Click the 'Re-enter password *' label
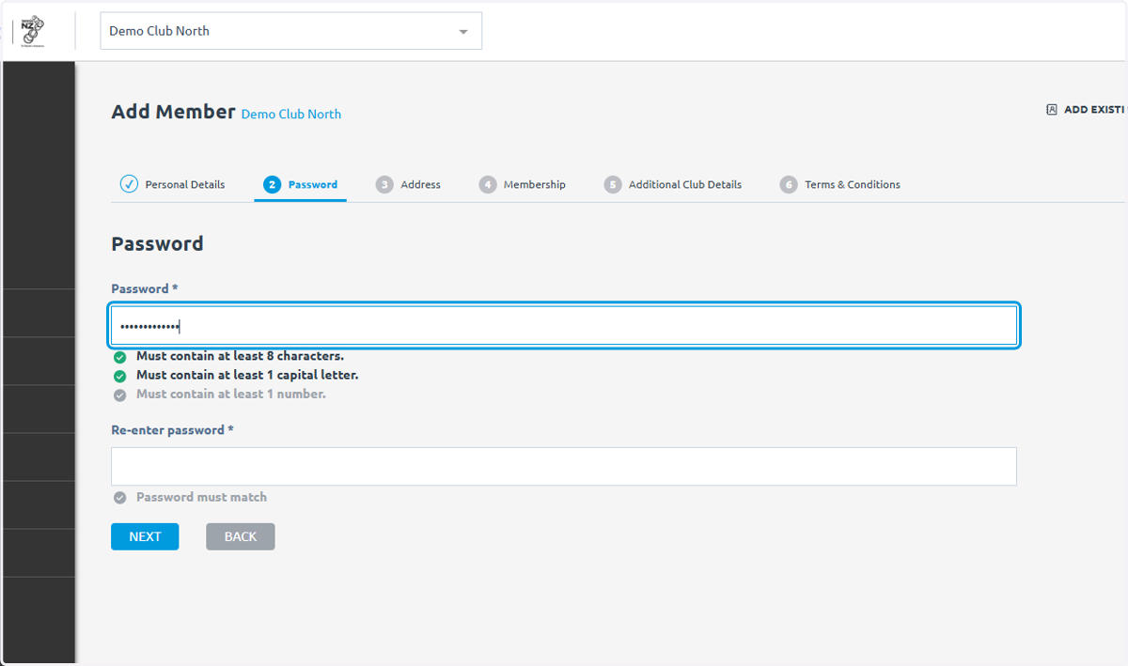Viewport: 1128px width, 666px height. coord(172,430)
